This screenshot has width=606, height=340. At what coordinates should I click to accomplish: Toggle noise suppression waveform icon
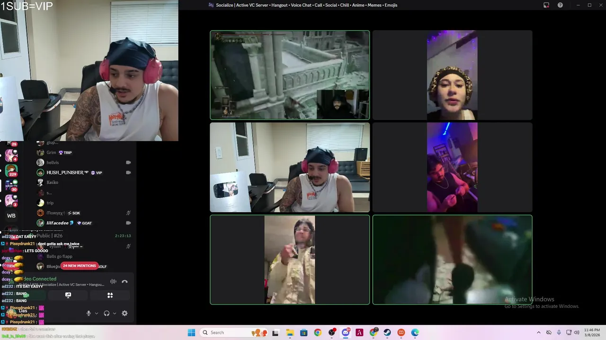pos(113,281)
